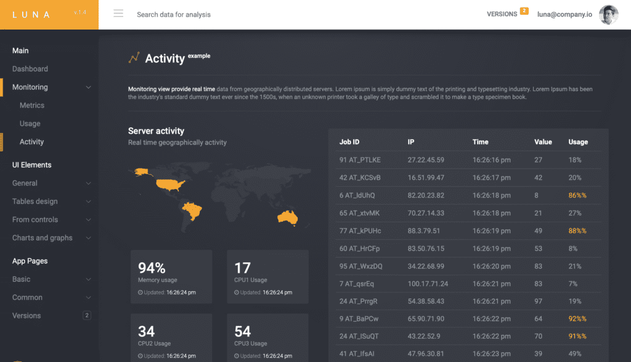
Task: Click the IP column header
Action: (x=411, y=142)
